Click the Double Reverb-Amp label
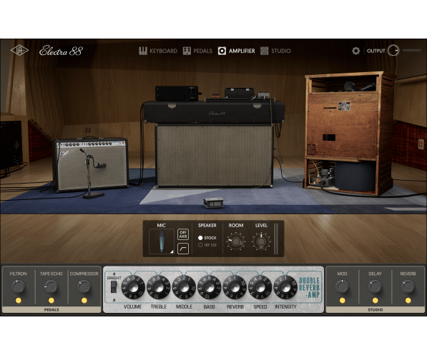The width and height of the screenshot is (427, 355). click(310, 288)
